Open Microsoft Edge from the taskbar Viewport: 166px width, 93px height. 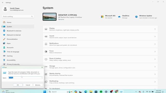(86, 92)
